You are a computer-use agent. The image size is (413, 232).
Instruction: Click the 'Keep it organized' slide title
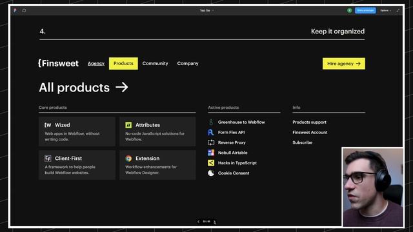coord(337,32)
